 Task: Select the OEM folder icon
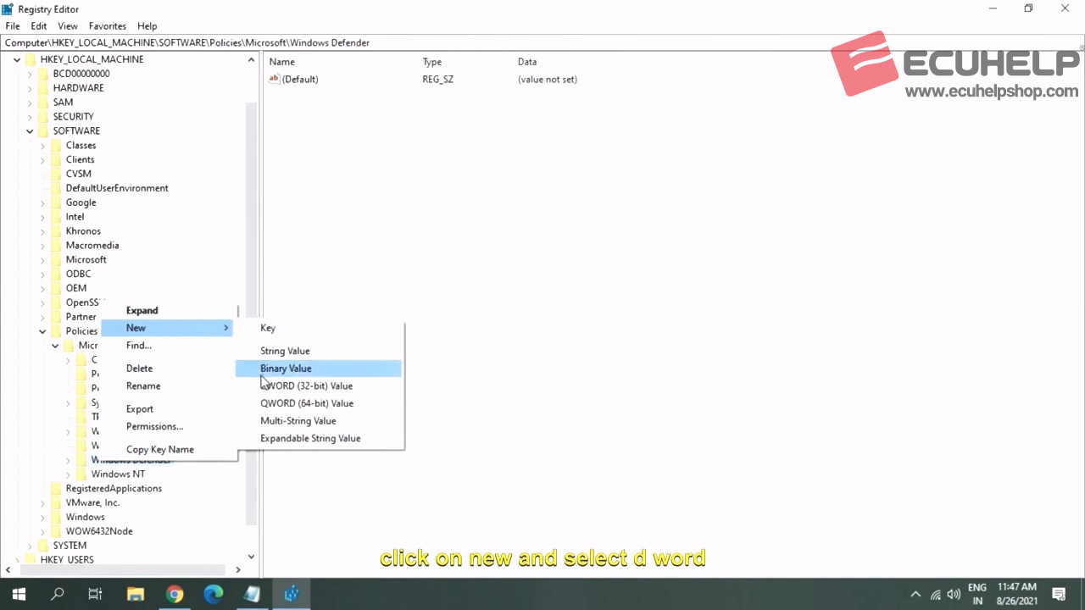tap(56, 288)
